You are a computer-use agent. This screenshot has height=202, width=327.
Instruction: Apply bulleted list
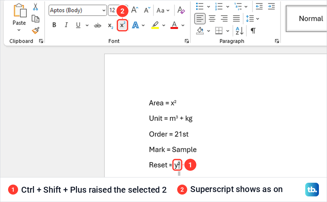[200, 6]
